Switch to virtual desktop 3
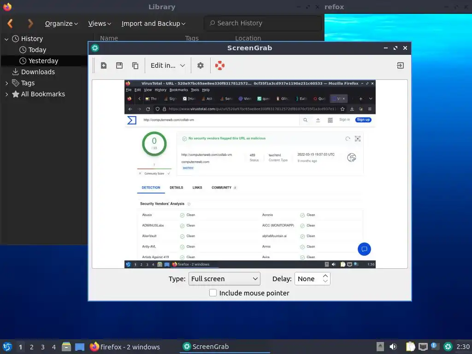 pyautogui.click(x=43, y=347)
